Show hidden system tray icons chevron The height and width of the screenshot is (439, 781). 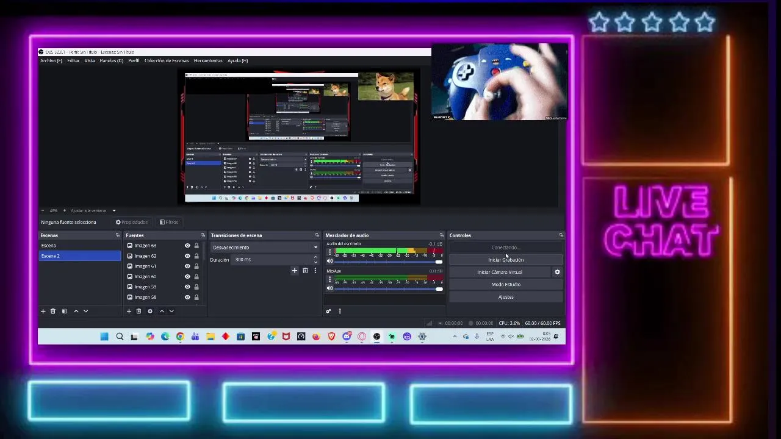(454, 337)
